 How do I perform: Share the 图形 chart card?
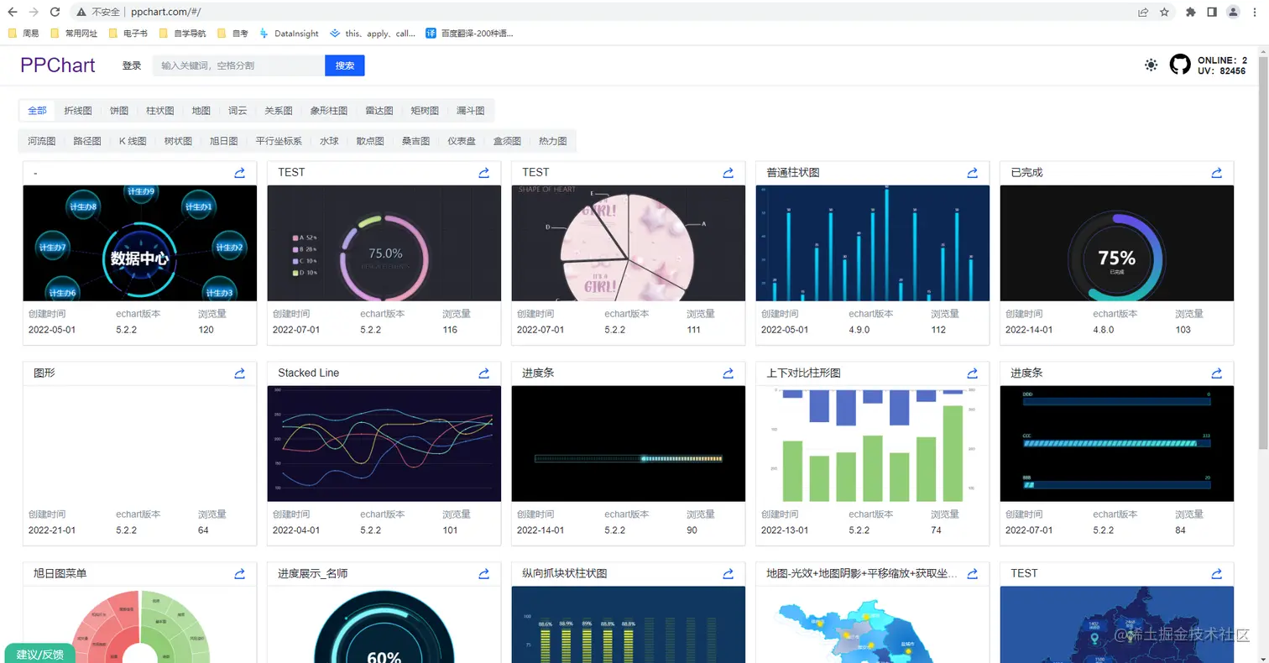pyautogui.click(x=239, y=373)
